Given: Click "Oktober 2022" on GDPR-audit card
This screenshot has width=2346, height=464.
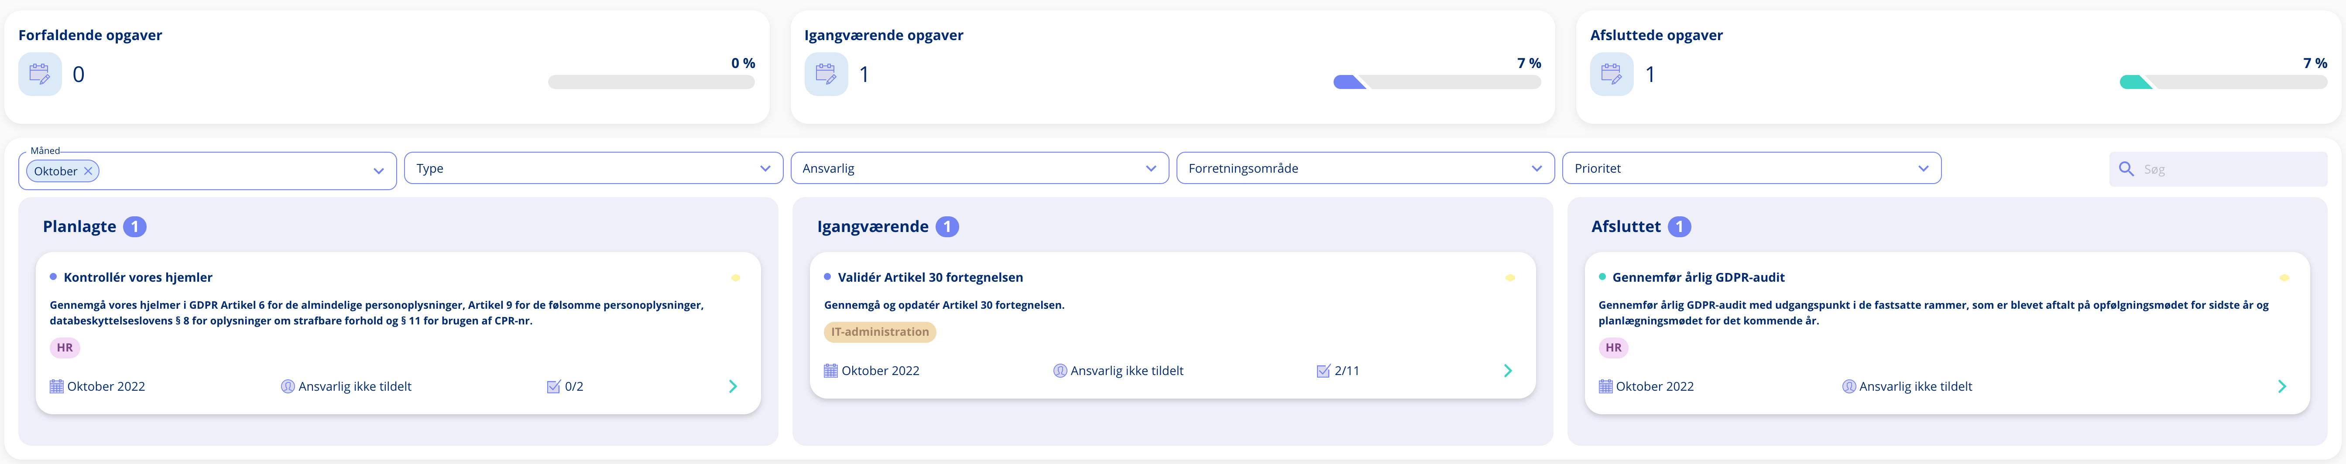Looking at the screenshot, I should (1655, 387).
